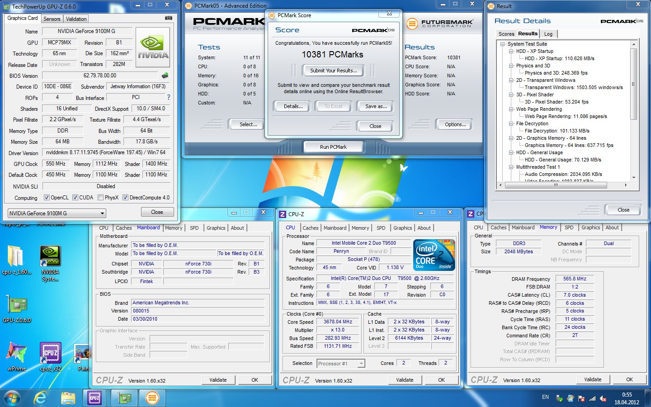Collapse the 2D - Transparent Windows node
This screenshot has height=407, width=651.
(x=511, y=80)
